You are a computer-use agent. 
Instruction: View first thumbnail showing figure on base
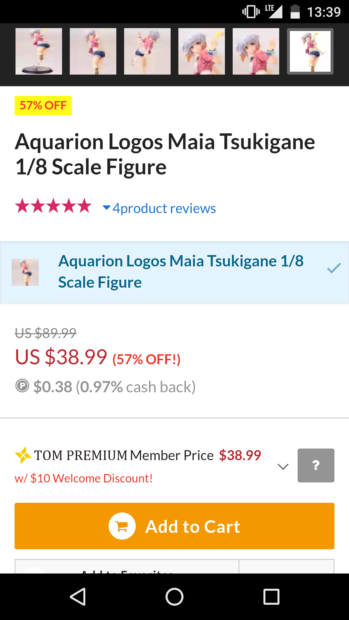(x=39, y=51)
